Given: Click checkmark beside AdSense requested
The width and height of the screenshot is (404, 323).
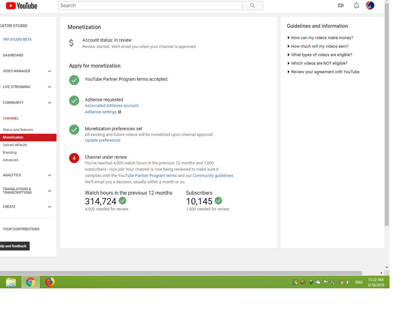Looking at the screenshot, I should pyautogui.click(x=74, y=101).
